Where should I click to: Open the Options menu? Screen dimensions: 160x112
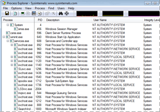[16, 8]
